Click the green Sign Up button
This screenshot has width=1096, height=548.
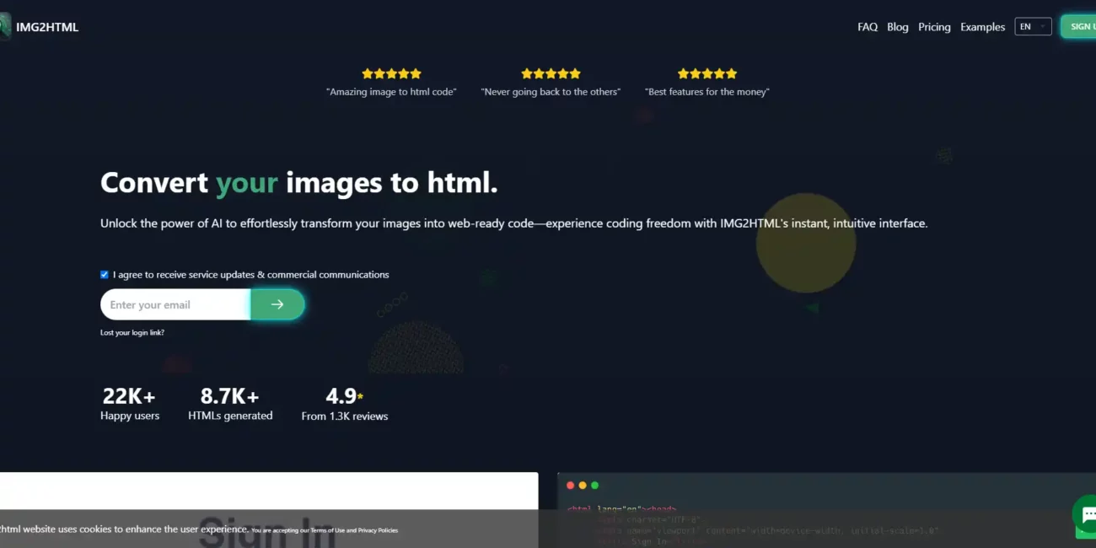click(x=1079, y=27)
